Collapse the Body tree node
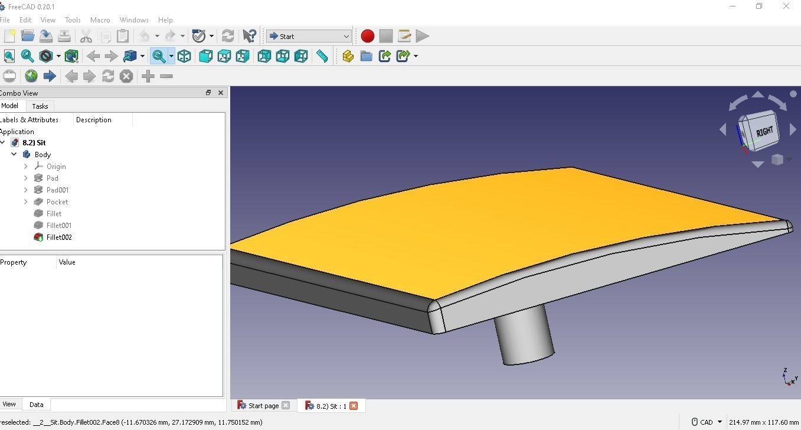Image resolution: width=801 pixels, height=430 pixels. pyautogui.click(x=14, y=154)
